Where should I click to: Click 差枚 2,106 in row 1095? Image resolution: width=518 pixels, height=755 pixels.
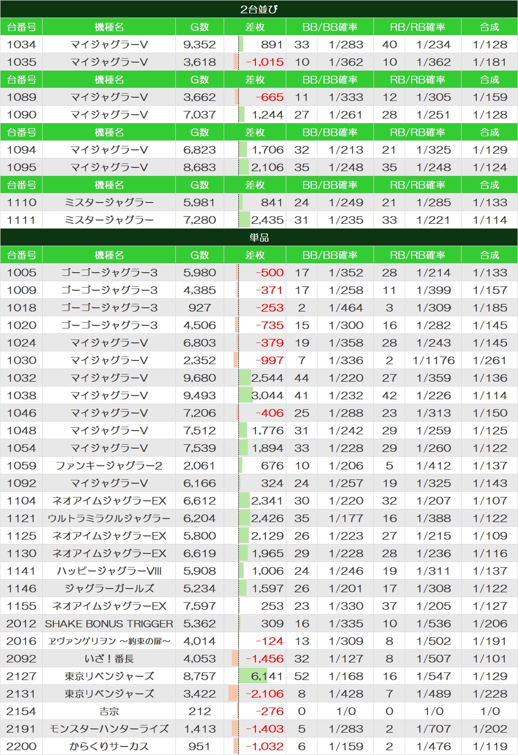[268, 167]
